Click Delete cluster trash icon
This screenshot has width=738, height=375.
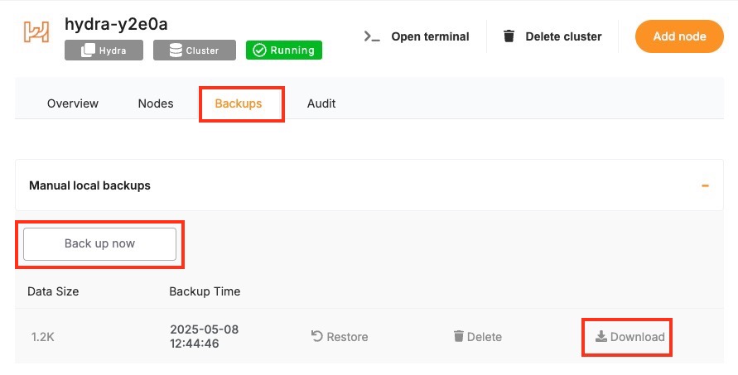[509, 36]
